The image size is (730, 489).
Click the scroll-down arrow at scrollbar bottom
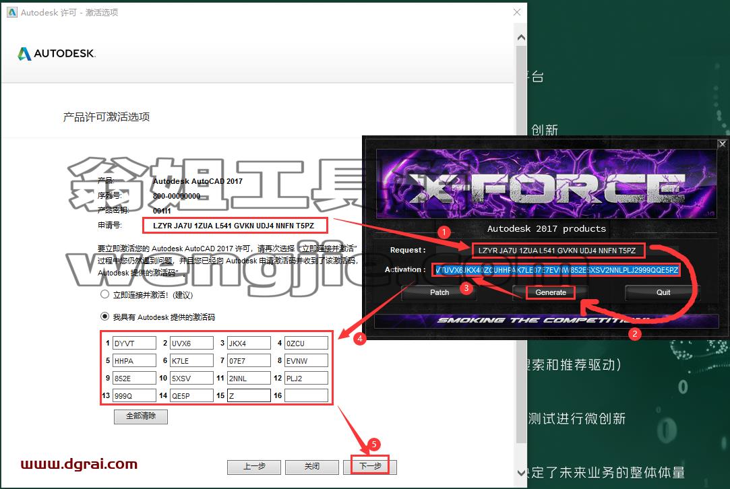pos(522,472)
